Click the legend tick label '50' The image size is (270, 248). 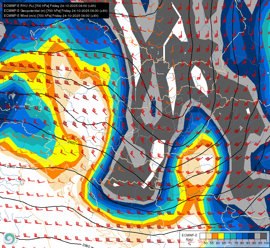click(x=205, y=243)
